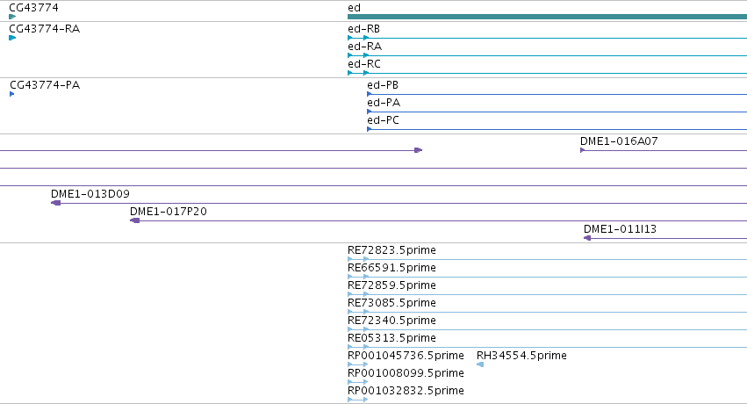Screen dimensions: 747x404
Task: Select the RP001045736.5prime short feature arrow
Action: (358, 364)
